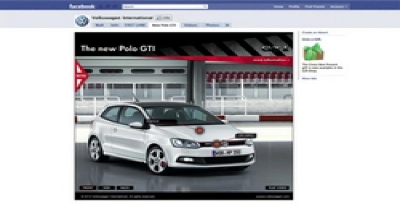Open the Account dropdown menu

coord(339,7)
